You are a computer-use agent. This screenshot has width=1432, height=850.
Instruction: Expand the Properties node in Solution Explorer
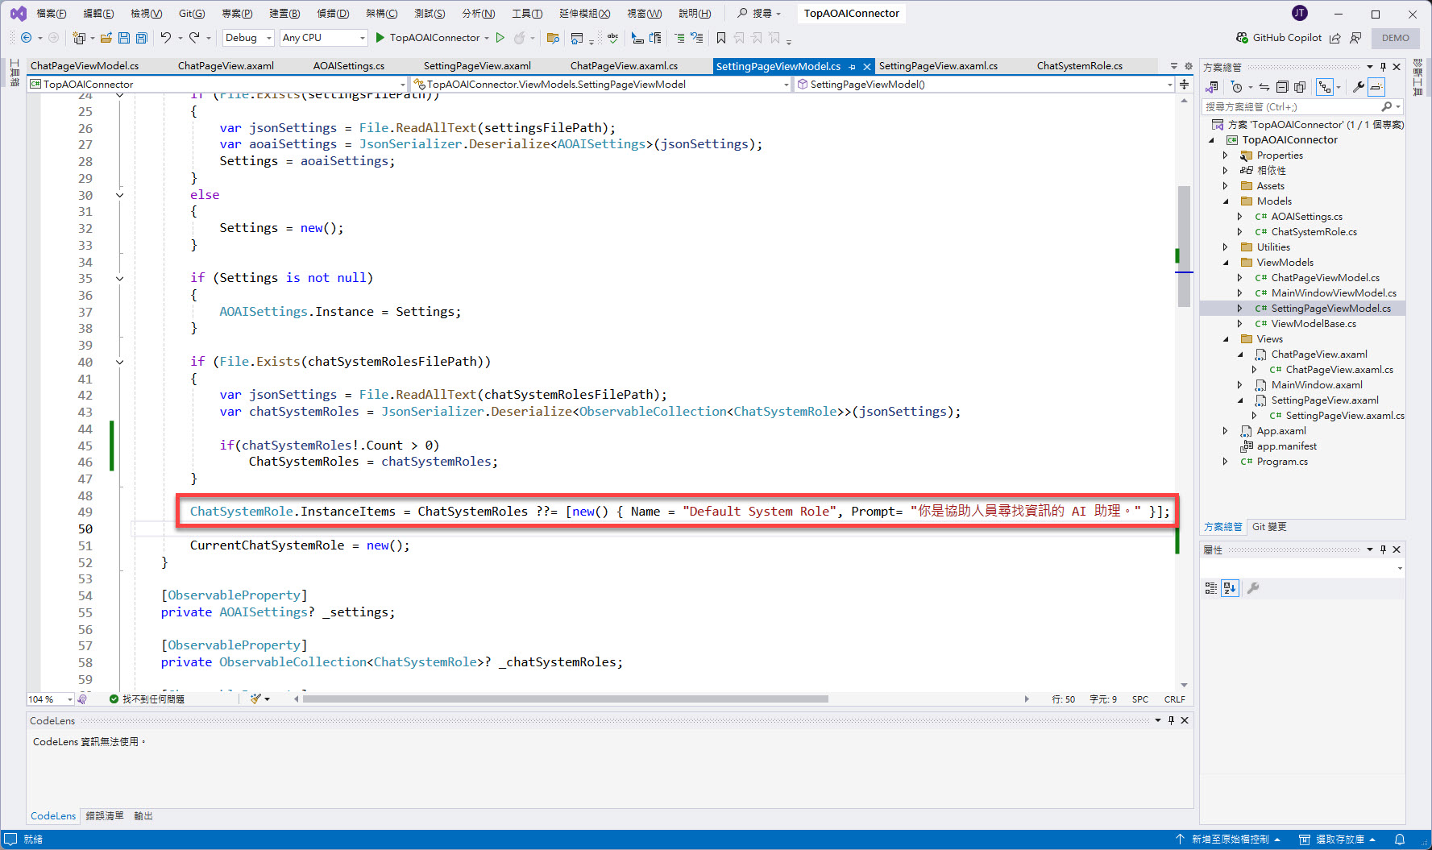(1226, 155)
